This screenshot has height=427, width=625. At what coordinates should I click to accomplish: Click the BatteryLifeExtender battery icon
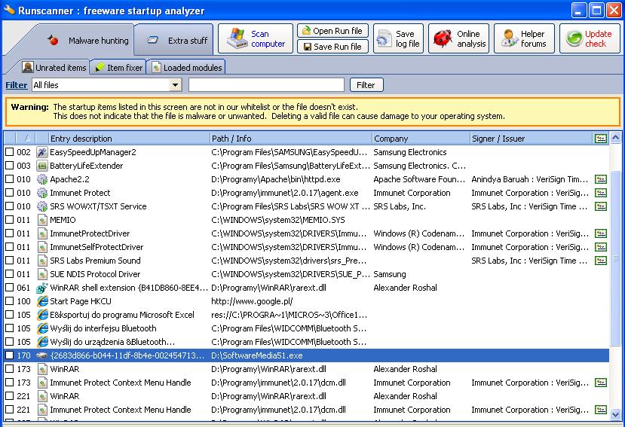pyautogui.click(x=42, y=166)
